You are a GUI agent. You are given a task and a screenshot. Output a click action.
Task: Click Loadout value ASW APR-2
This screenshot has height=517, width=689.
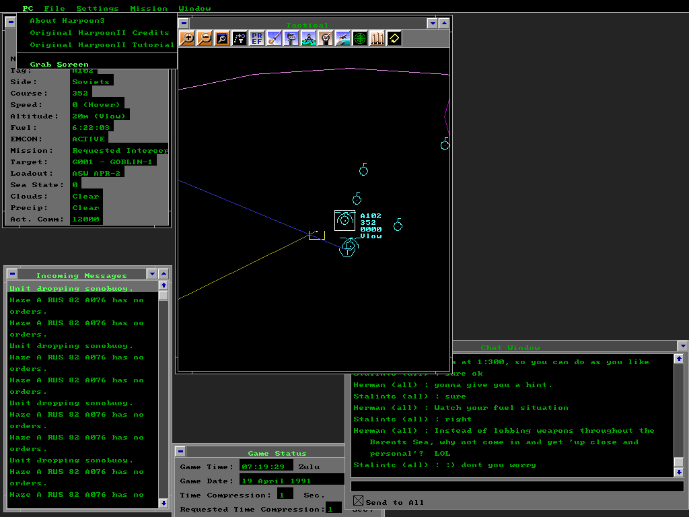coord(97,173)
